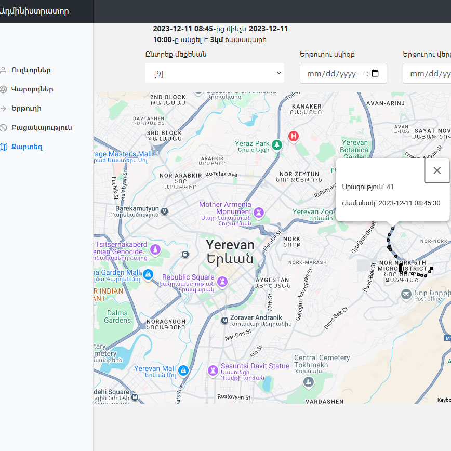This screenshot has height=451, width=451.
Task: Click the 'NORK-MARASH' district label
Action: pyautogui.click(x=308, y=262)
